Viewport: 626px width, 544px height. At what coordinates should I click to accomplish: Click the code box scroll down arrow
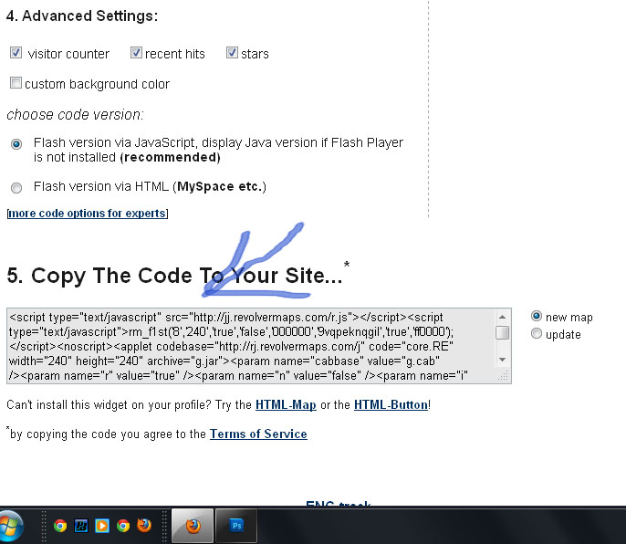coord(502,360)
